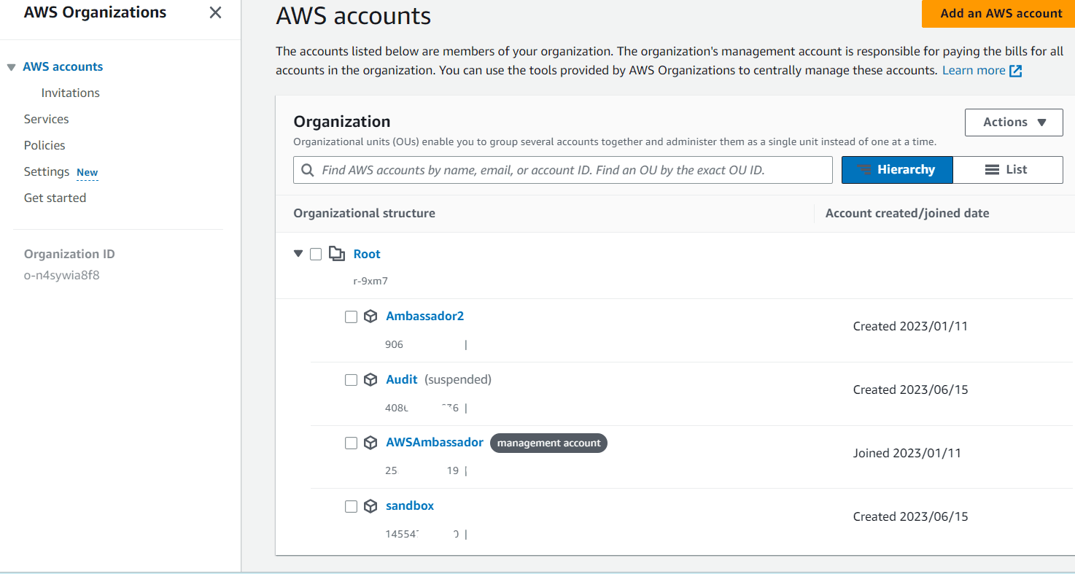The height and width of the screenshot is (574, 1075).
Task: Click the Add an AWS account button
Action: coord(998,13)
